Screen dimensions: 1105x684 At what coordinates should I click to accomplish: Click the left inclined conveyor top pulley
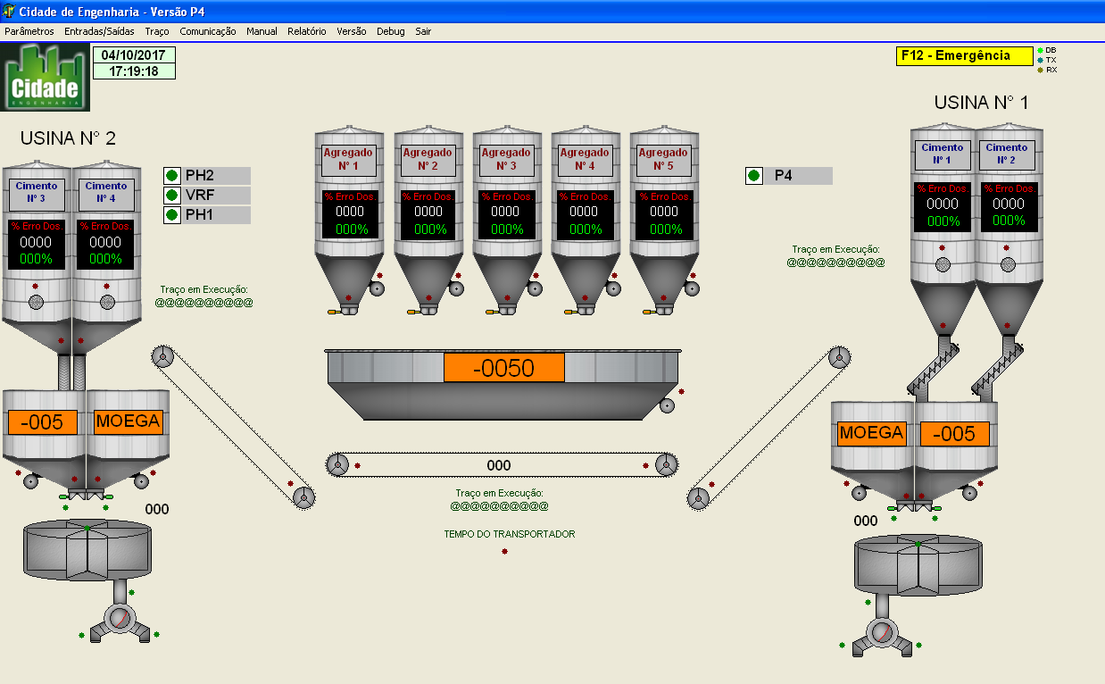(162, 357)
